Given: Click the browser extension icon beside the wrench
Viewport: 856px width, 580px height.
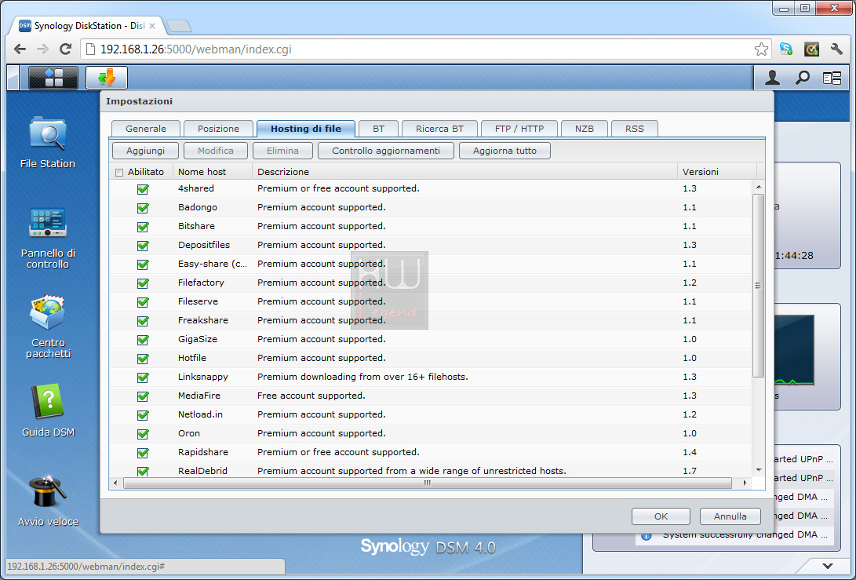Looking at the screenshot, I should 812,49.
